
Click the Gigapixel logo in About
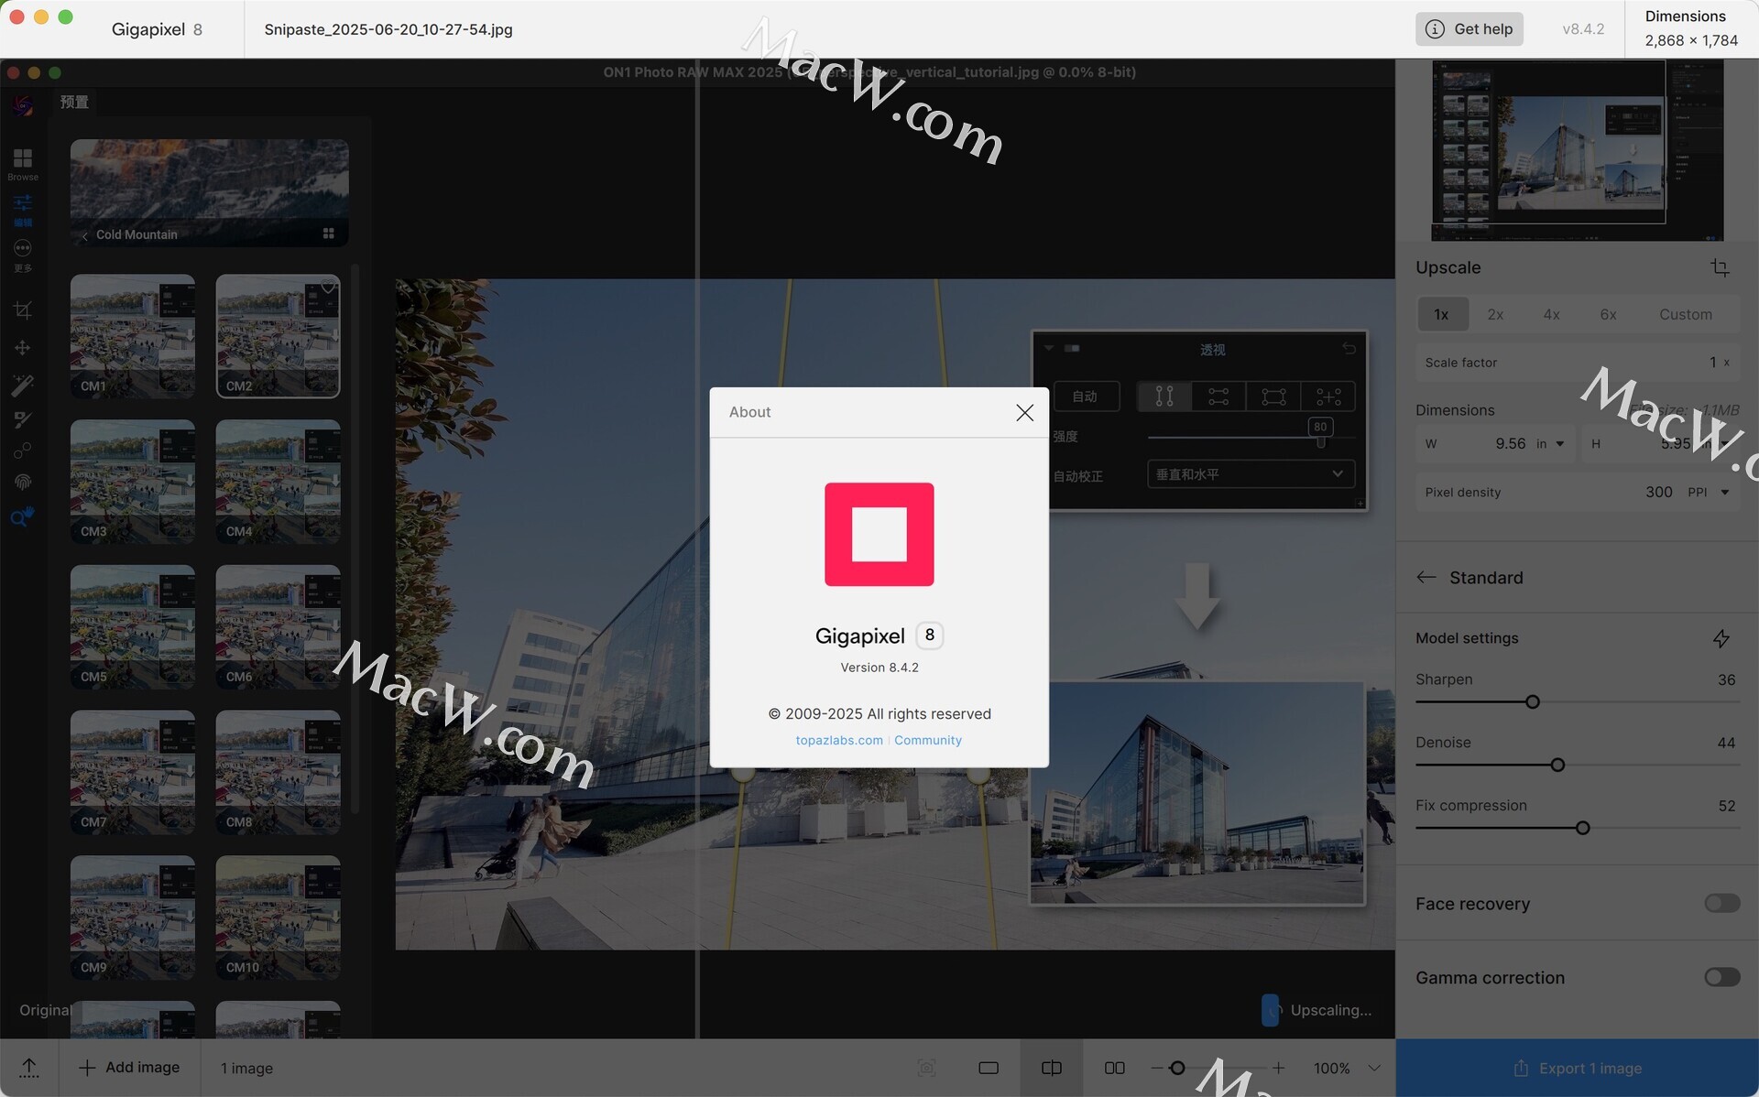click(x=879, y=535)
